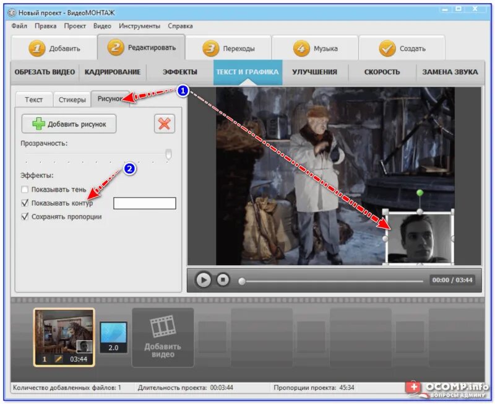Click the overlay image top-left resize handle
The width and height of the screenshot is (495, 404).
click(x=385, y=211)
